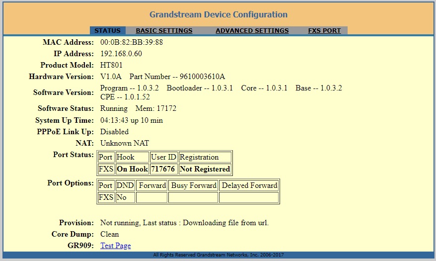Click the Part Number 9610003610A text
This screenshot has height=261, width=436.
click(x=177, y=77)
